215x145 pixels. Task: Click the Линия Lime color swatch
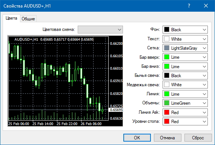167,94
